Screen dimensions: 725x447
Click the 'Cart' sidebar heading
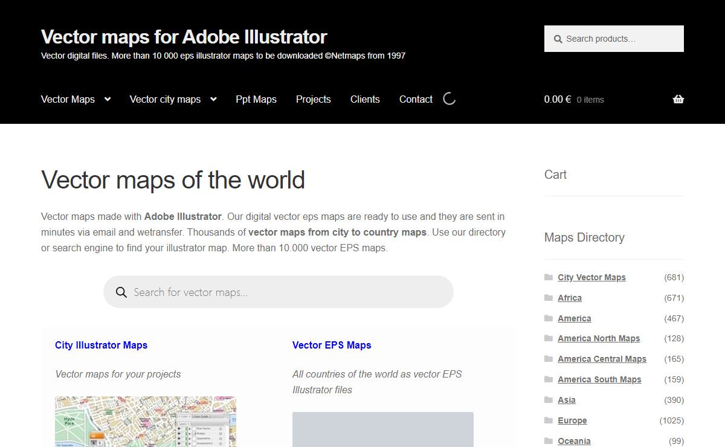click(x=555, y=175)
